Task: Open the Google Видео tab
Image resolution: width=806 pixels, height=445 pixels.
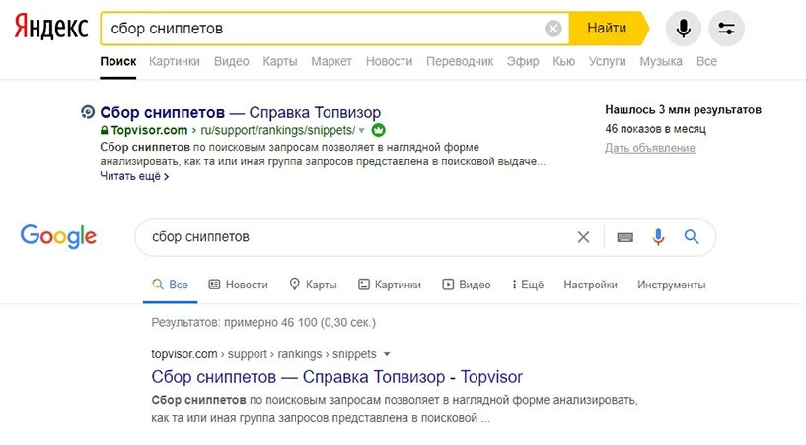Action: pyautogui.click(x=467, y=285)
